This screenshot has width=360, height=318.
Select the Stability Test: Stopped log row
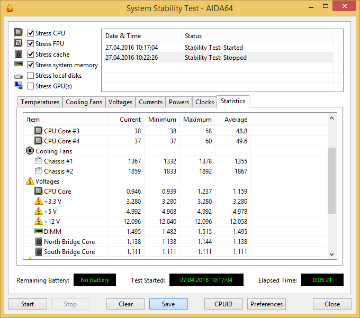click(x=218, y=57)
